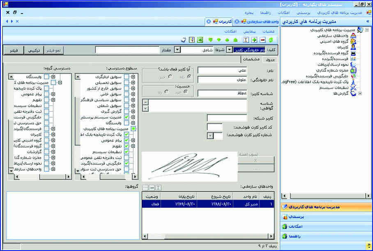Open the smart card user number dropdown
The image size is (373, 251).
210,136
